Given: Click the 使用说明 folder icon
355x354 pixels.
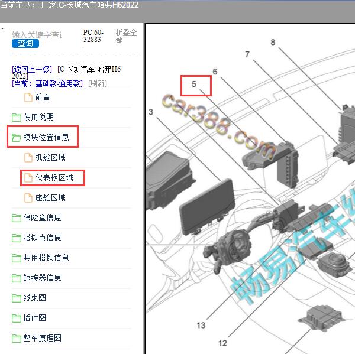Looking at the screenshot, I should coord(17,118).
